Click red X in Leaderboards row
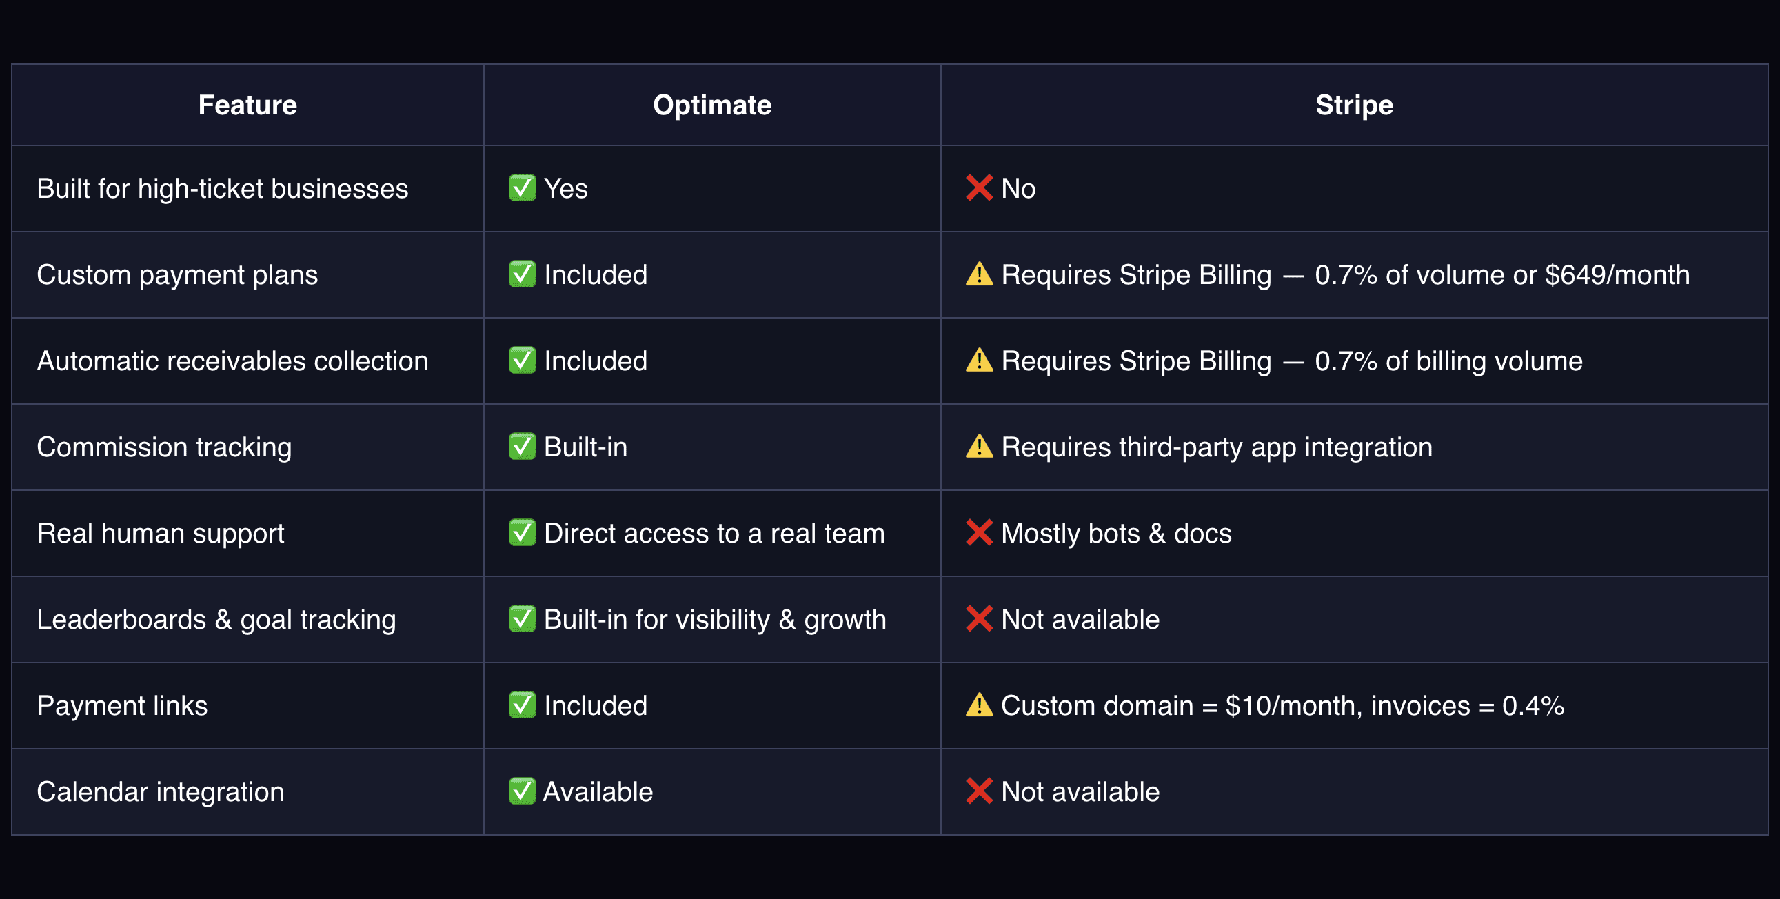The image size is (1780, 899). pyautogui.click(x=978, y=619)
